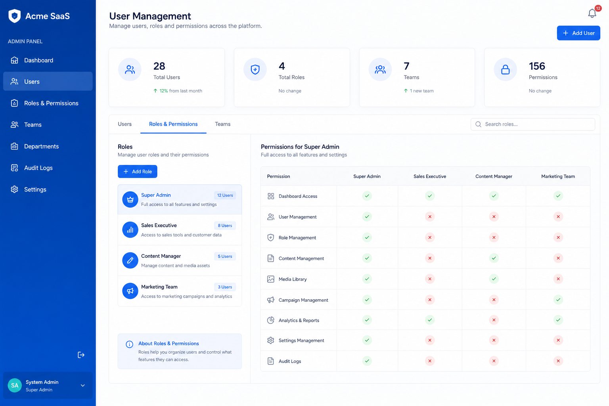
Task: Toggle User Management for Sales Executive
Action: pos(430,217)
